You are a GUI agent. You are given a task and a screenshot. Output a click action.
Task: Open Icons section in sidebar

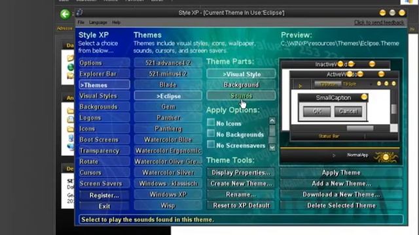tap(104, 129)
